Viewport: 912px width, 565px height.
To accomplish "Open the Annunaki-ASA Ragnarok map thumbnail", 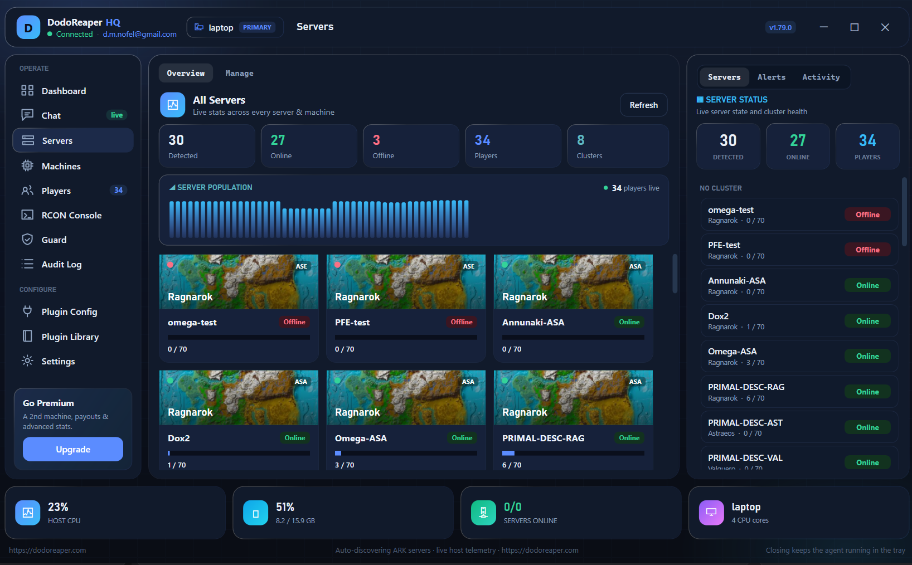I will coord(573,282).
